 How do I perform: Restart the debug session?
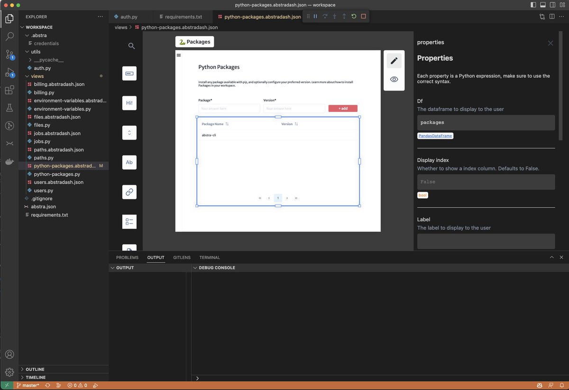[x=354, y=16]
